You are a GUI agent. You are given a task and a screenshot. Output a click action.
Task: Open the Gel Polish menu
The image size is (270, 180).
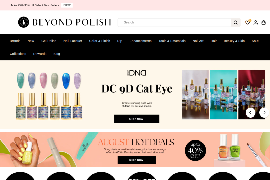pyautogui.click(x=49, y=41)
